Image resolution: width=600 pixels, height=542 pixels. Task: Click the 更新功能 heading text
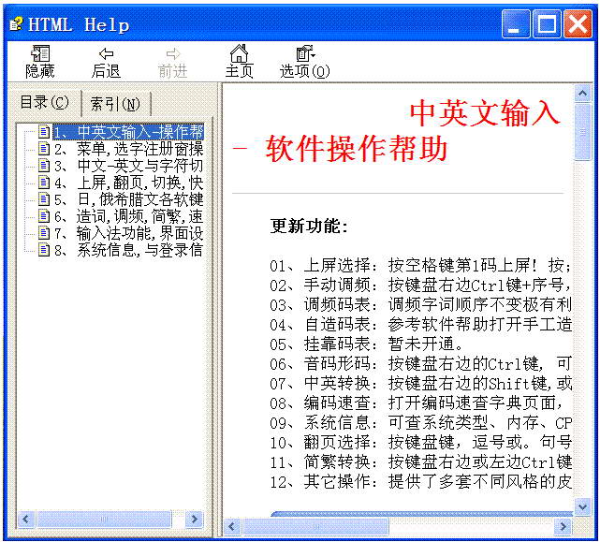tap(309, 227)
